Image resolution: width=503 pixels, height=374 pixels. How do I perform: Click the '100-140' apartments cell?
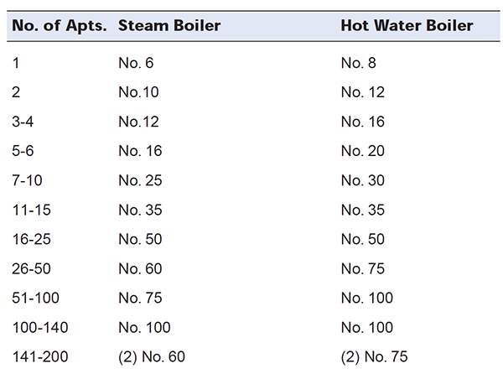point(40,328)
